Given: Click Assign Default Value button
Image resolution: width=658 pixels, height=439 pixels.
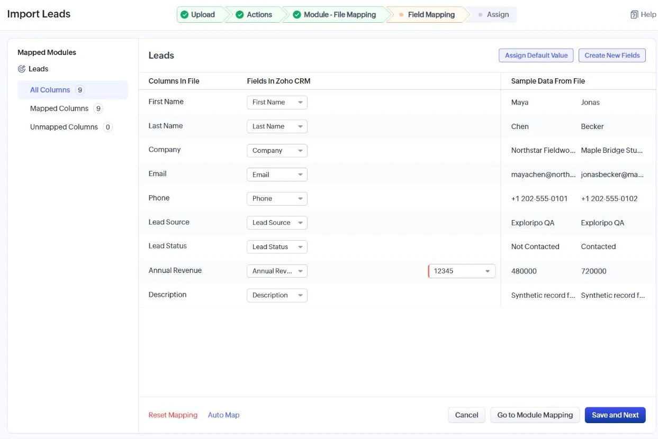Looking at the screenshot, I should (536, 55).
